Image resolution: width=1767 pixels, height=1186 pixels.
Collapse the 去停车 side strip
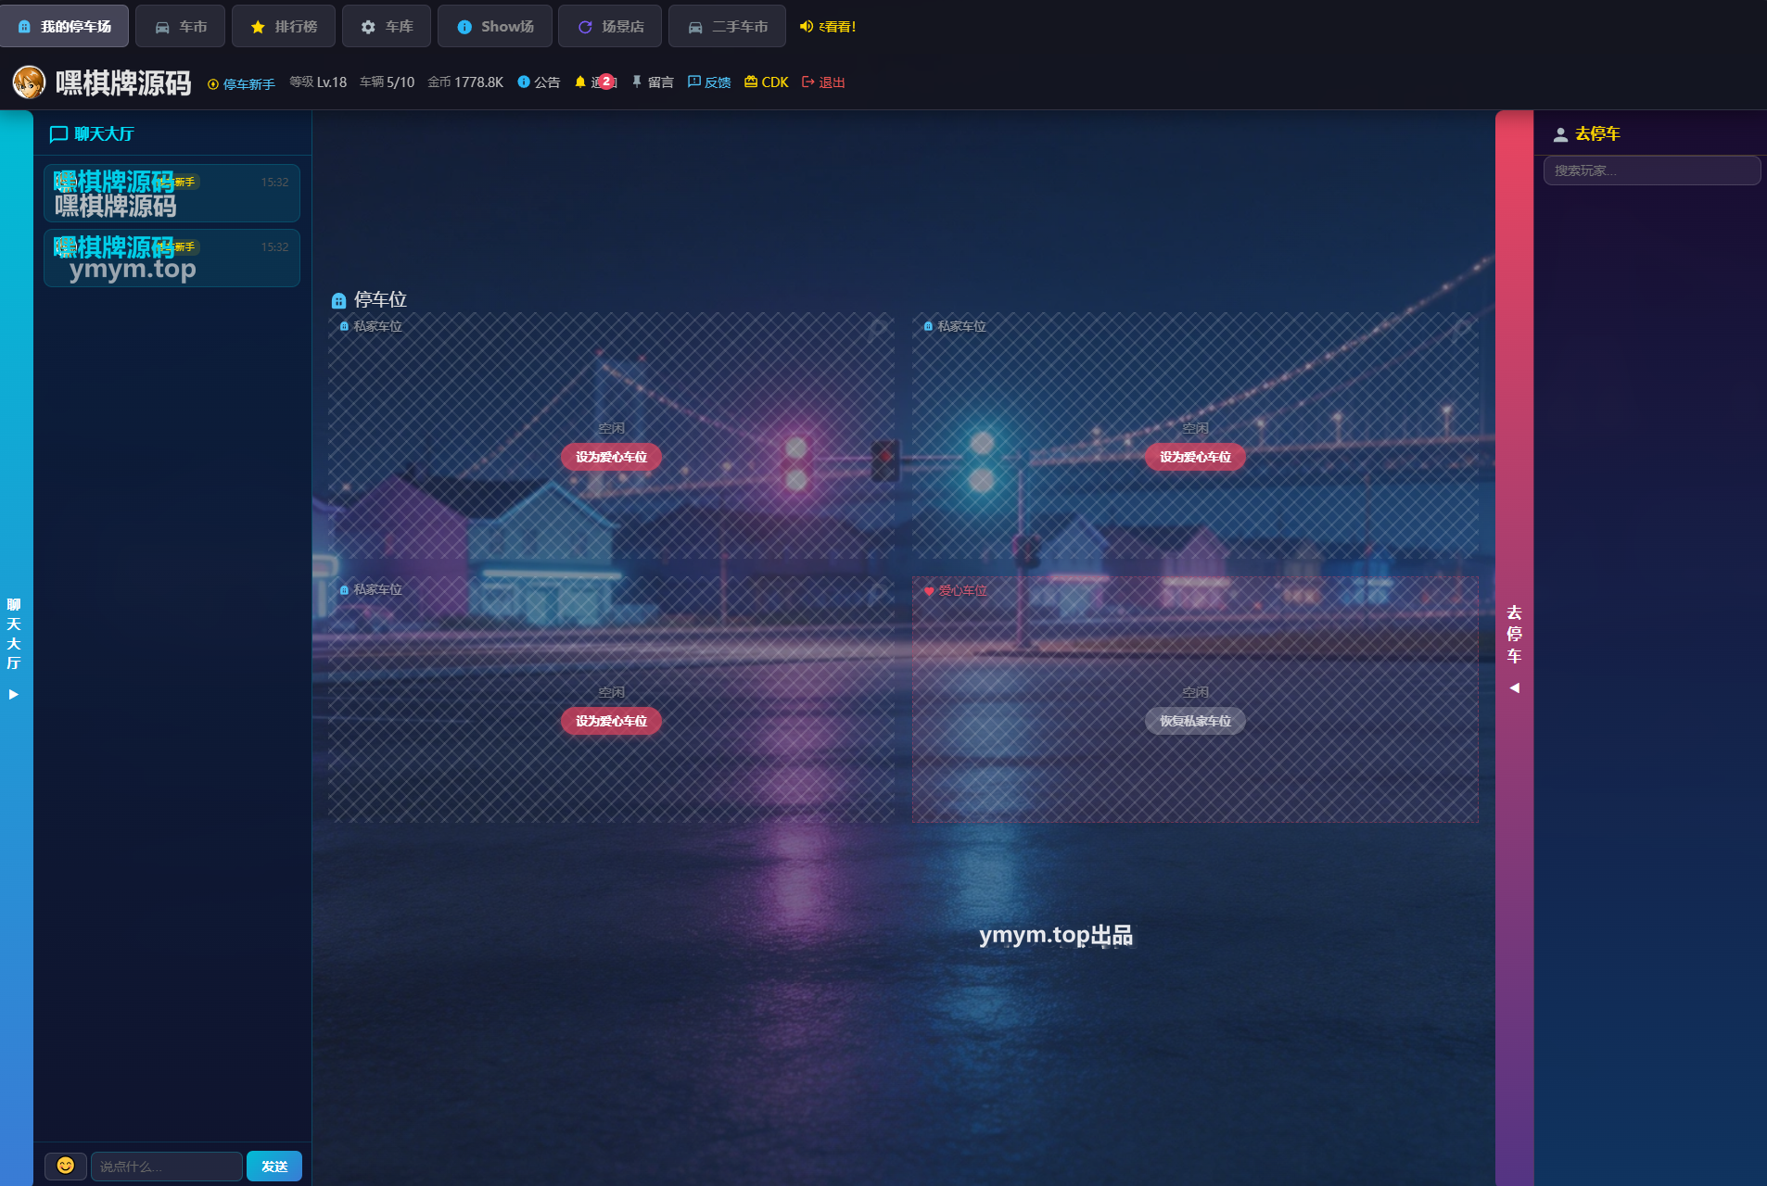coord(1514,649)
